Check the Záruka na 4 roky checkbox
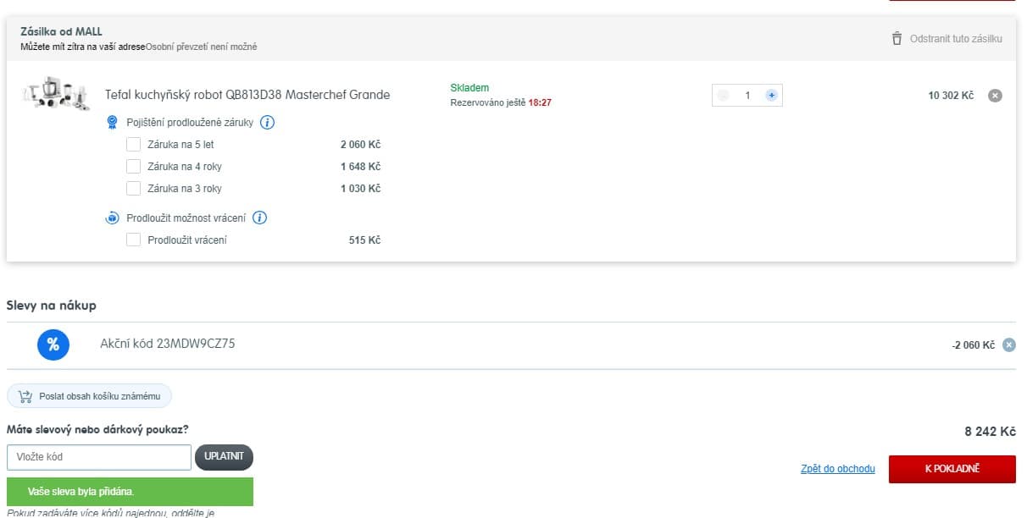Image resolution: width=1027 pixels, height=518 pixels. click(x=133, y=167)
